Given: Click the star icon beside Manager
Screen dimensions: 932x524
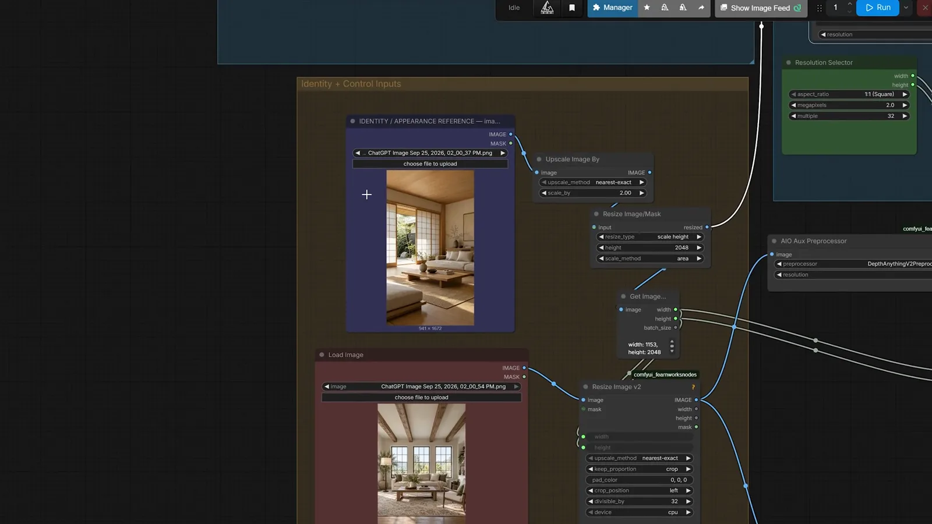Looking at the screenshot, I should click(x=647, y=8).
